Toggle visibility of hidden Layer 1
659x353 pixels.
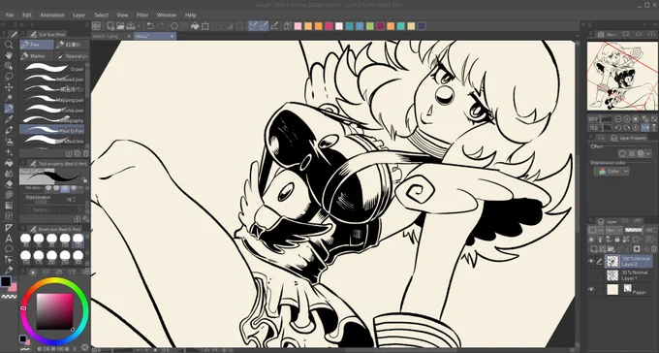pyautogui.click(x=591, y=275)
